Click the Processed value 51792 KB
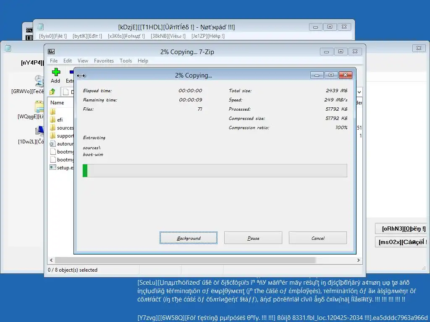This screenshot has height=322, width=430. pos(336,109)
